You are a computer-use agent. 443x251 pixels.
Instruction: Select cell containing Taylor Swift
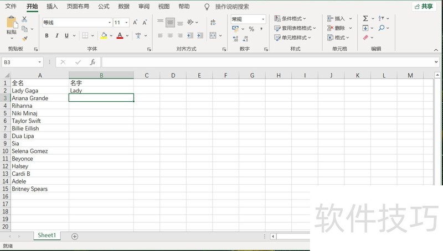(x=39, y=121)
